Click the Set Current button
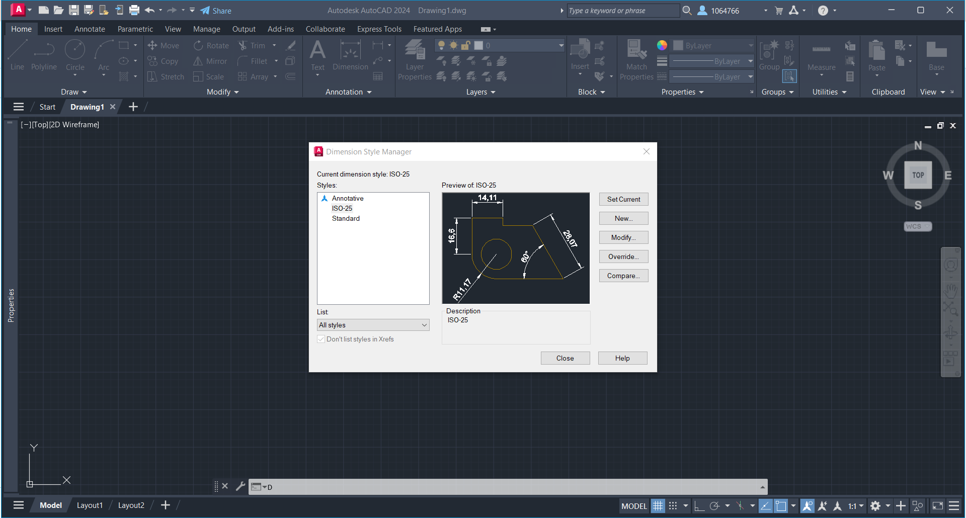Screen dimensions: 966x518 [623, 199]
